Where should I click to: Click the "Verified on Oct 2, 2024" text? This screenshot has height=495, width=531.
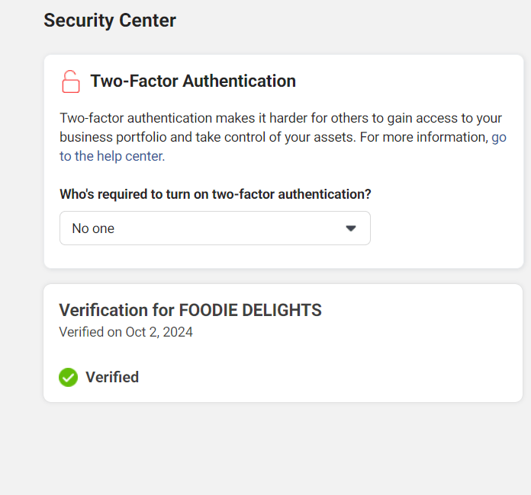pyautogui.click(x=126, y=332)
